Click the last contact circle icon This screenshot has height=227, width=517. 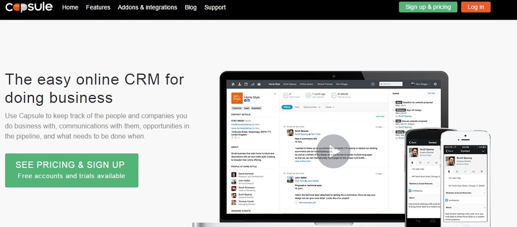[x=308, y=95]
